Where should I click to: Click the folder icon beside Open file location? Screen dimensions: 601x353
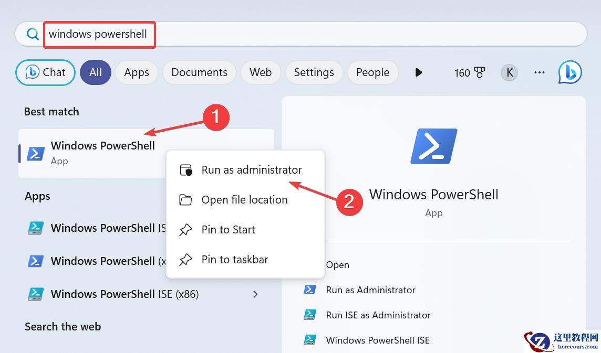185,200
